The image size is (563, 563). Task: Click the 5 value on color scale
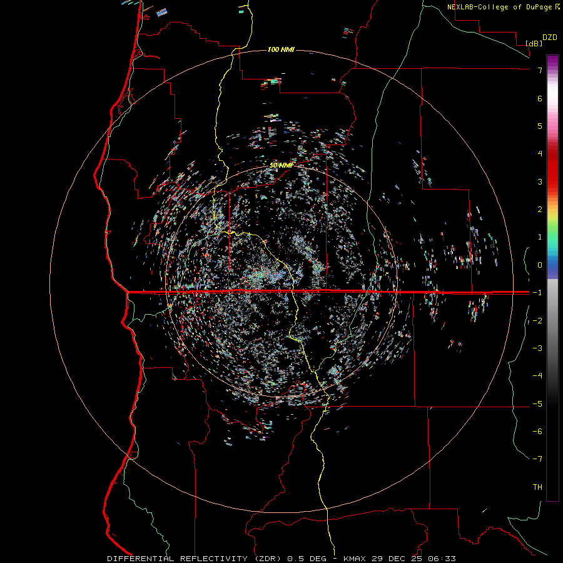pyautogui.click(x=540, y=126)
